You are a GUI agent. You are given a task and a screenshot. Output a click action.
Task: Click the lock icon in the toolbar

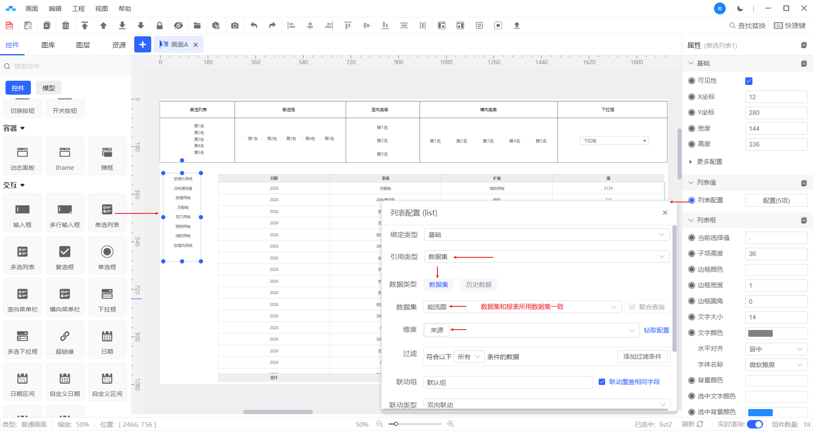pos(160,26)
